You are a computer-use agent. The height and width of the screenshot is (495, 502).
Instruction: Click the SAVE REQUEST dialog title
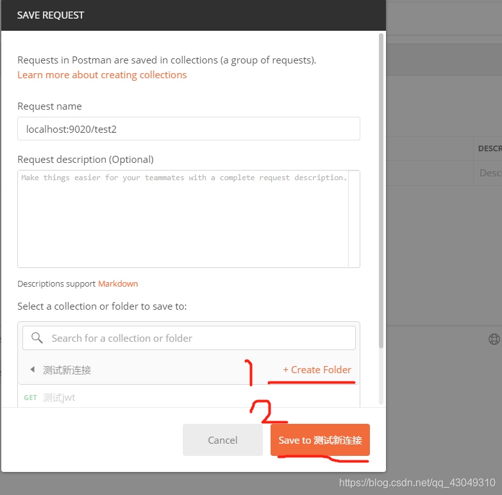click(51, 15)
